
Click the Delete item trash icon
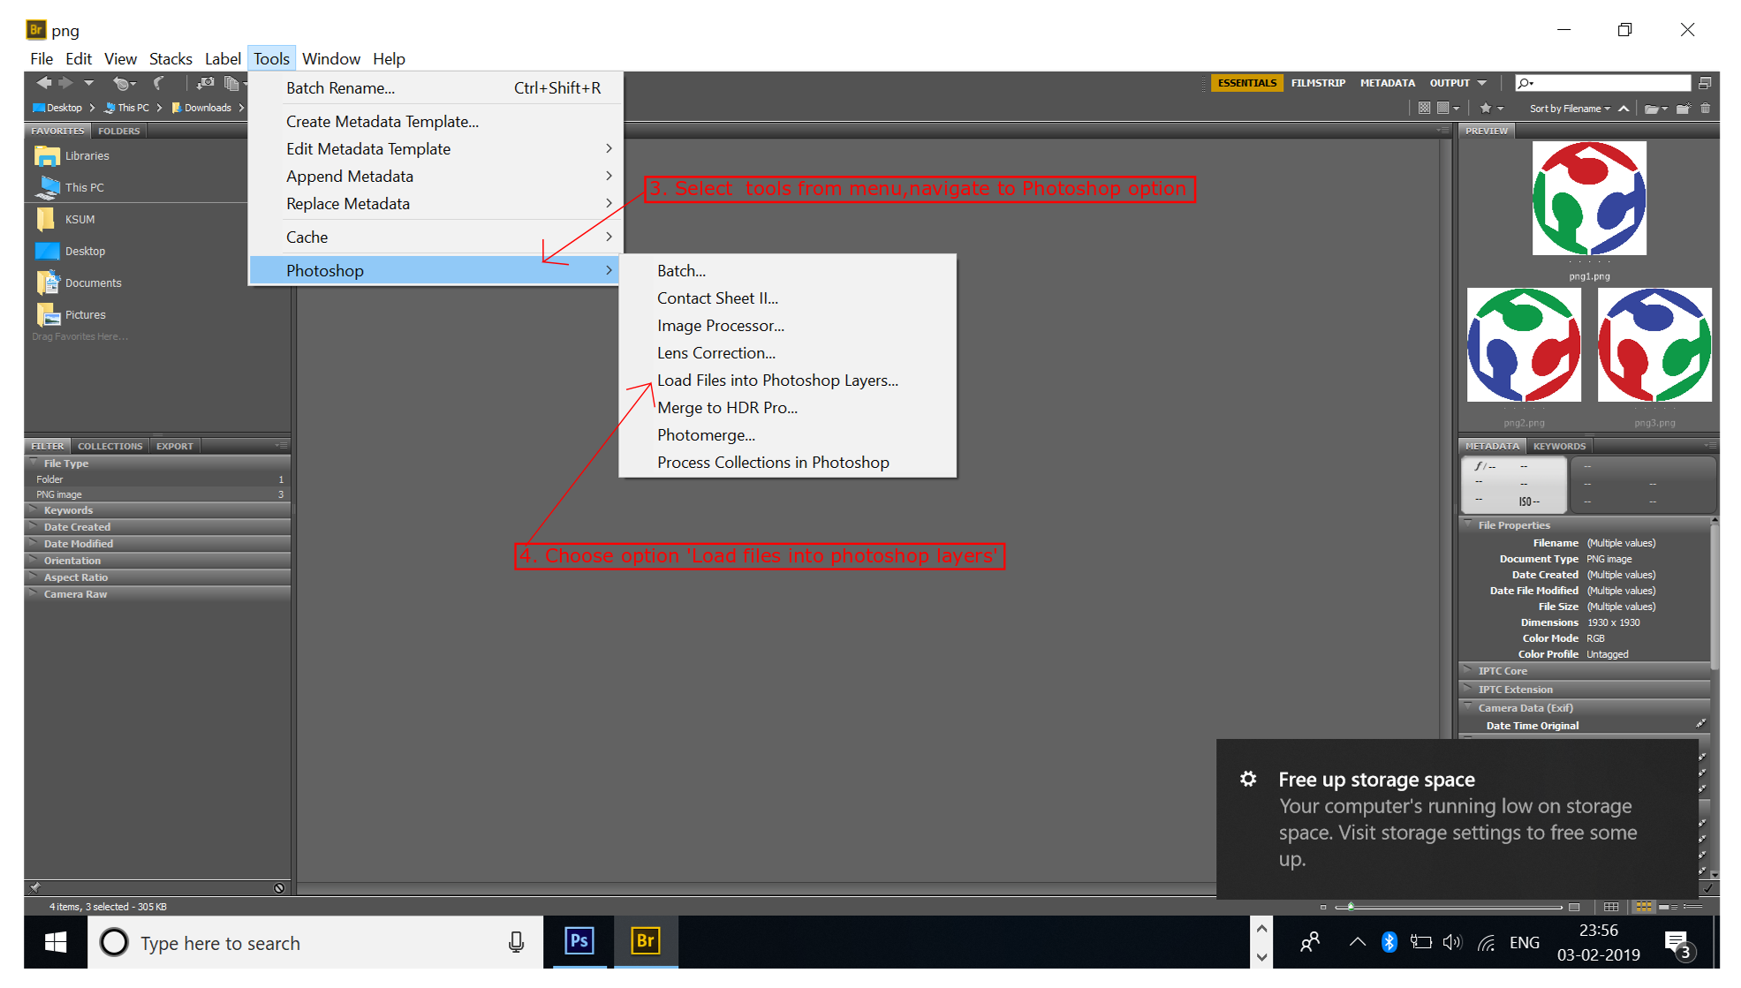(1705, 109)
